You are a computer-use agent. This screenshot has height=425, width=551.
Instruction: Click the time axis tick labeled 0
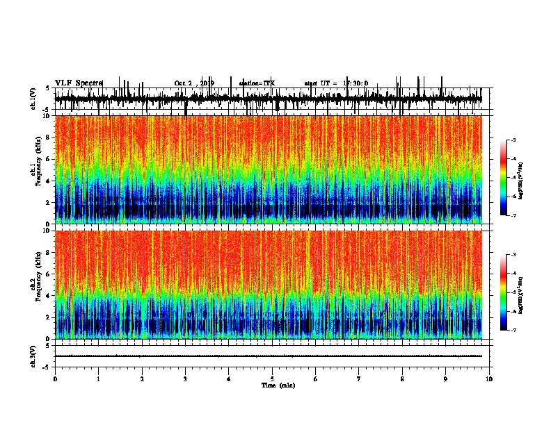[55, 378]
